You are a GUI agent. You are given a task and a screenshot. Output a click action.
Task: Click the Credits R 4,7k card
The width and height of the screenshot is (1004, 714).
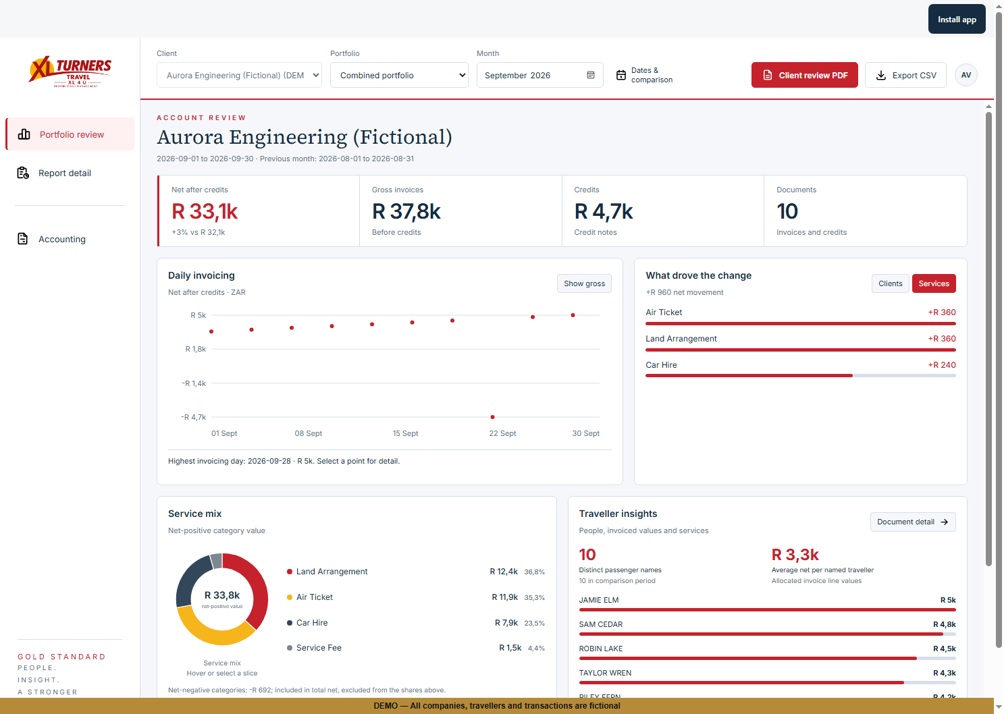662,211
